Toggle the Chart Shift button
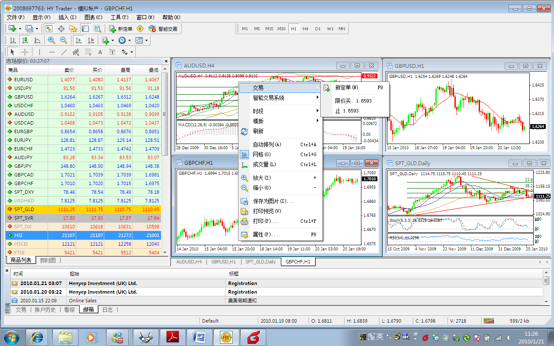This screenshot has height=346, width=554. tap(90, 40)
